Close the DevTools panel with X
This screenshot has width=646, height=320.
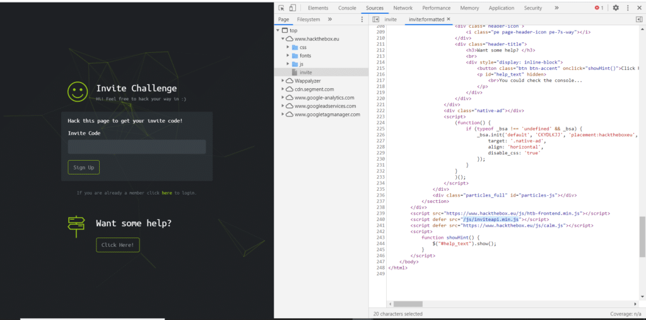click(x=640, y=8)
